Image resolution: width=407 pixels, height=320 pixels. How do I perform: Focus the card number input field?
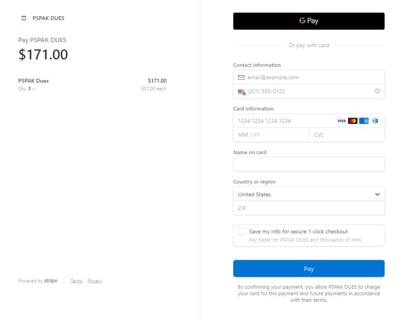285,121
